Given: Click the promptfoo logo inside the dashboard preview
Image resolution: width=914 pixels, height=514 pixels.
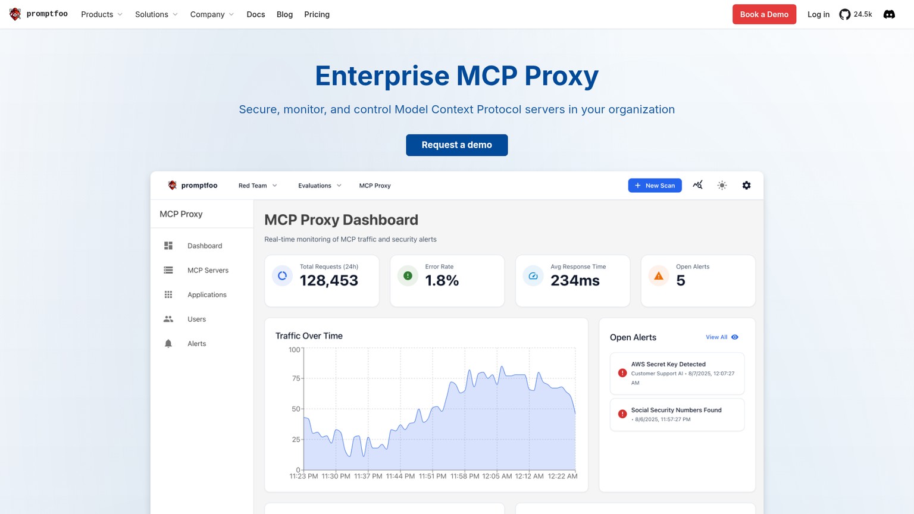Looking at the screenshot, I should [x=193, y=186].
